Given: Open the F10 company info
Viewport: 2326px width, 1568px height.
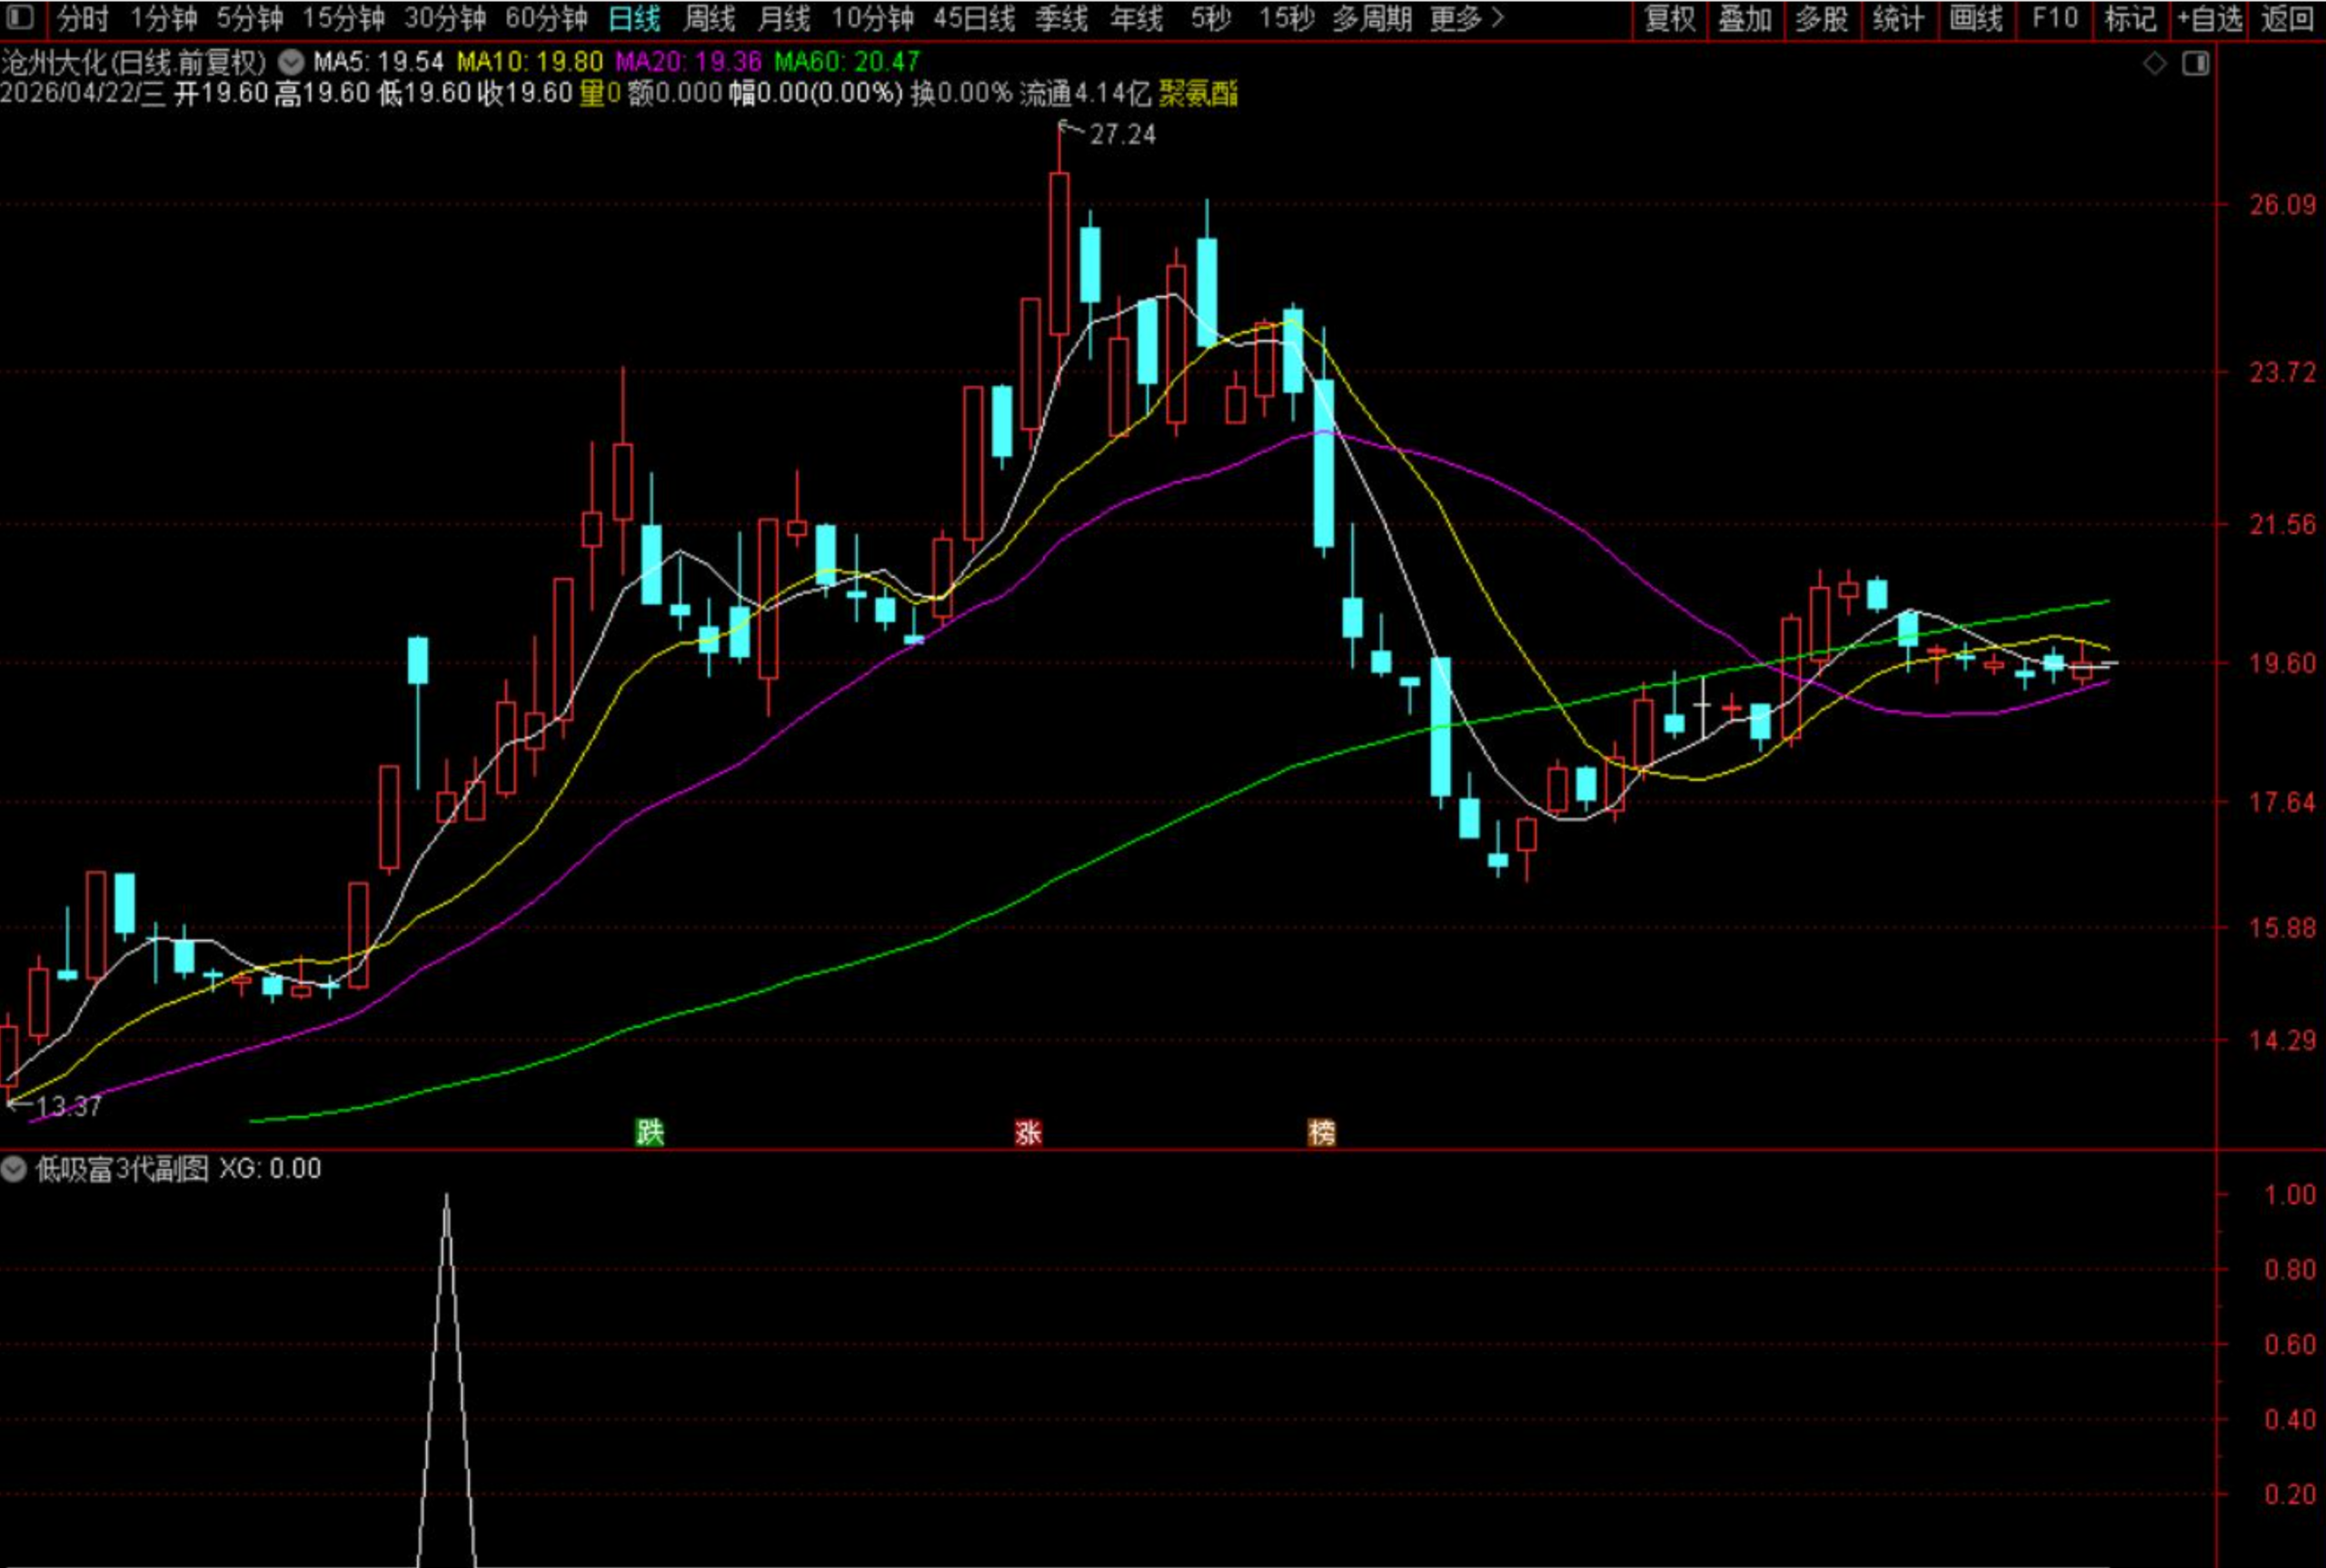Looking at the screenshot, I should pos(2054,18).
